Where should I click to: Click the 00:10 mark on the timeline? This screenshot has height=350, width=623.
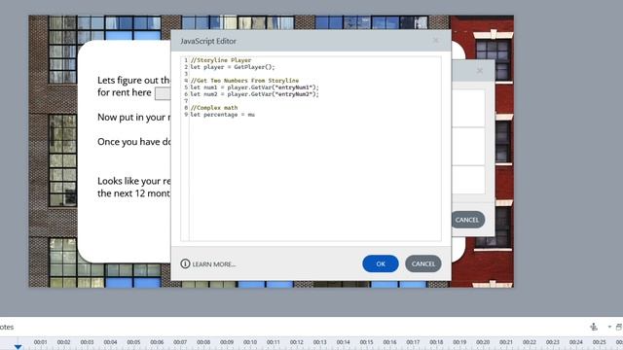click(x=250, y=342)
